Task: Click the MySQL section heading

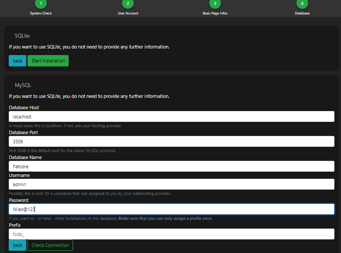Action: (23, 85)
